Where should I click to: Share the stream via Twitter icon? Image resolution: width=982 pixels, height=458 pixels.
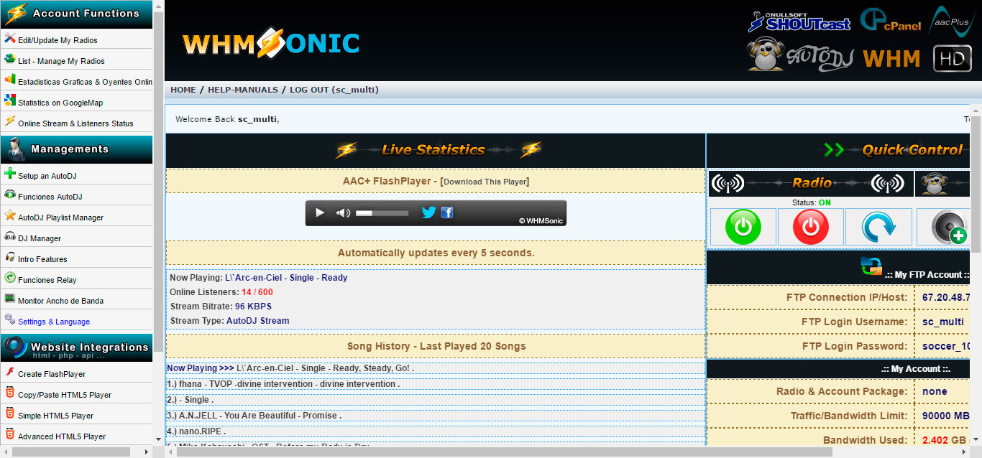[428, 212]
